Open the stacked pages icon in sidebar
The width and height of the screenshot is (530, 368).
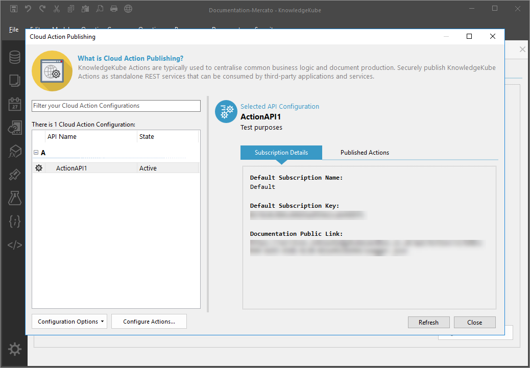point(14,81)
